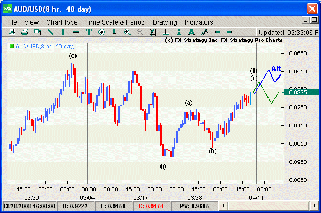
Task: Select the text T tool
Action: coord(89,32)
